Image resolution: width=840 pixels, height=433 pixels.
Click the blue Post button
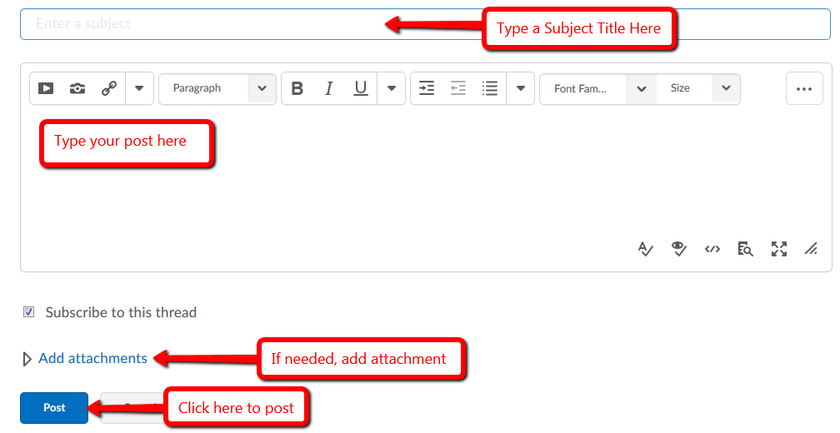[54, 408]
